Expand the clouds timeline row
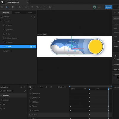 [30, 110]
